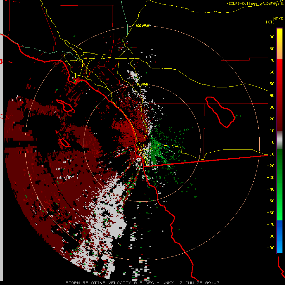Click the -90 value on the velocity scale
This screenshot has height=285, width=285.
pos(271,248)
